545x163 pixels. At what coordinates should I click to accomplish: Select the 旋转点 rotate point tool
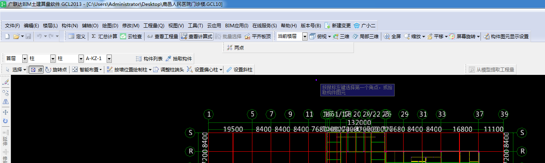[56, 70]
